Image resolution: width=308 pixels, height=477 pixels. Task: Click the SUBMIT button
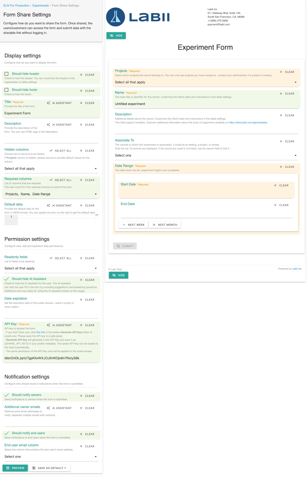click(x=125, y=246)
